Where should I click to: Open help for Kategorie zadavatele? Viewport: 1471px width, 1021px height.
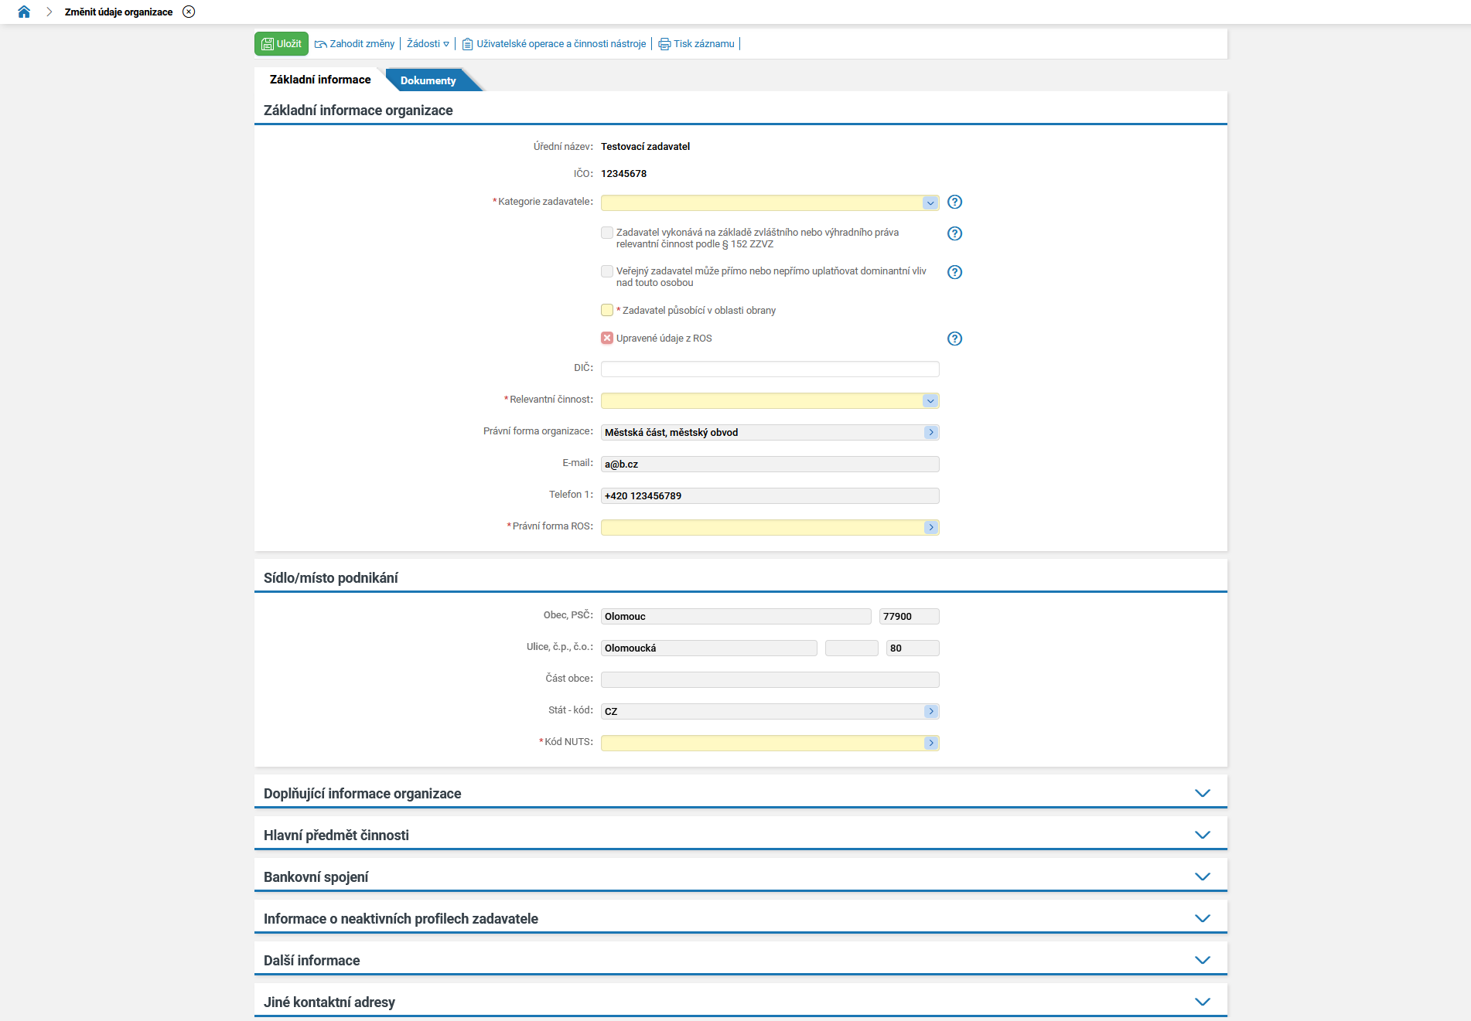click(x=954, y=202)
